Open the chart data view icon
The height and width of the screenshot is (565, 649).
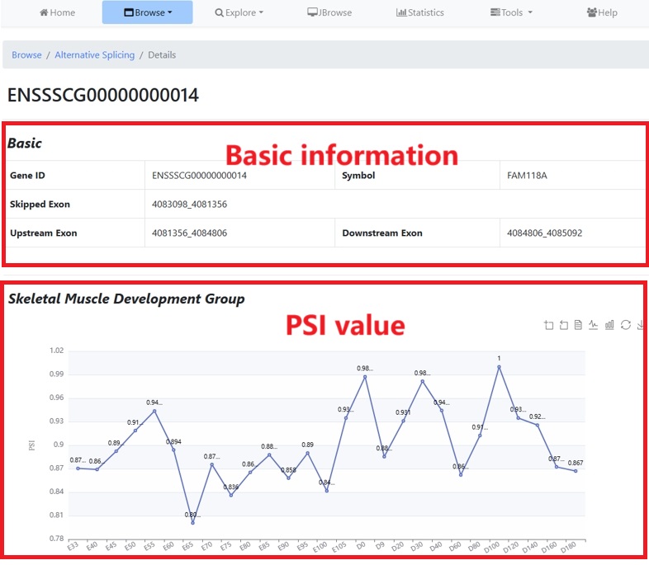pos(579,325)
